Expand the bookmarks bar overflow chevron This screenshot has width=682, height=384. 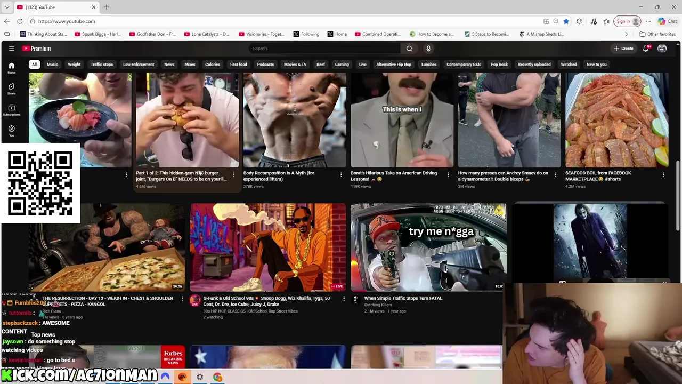click(x=626, y=34)
